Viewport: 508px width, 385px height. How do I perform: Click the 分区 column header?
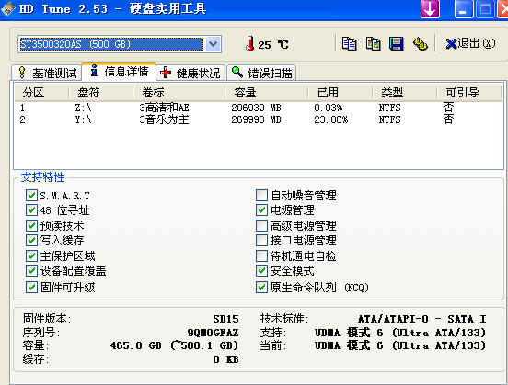pyautogui.click(x=41, y=93)
